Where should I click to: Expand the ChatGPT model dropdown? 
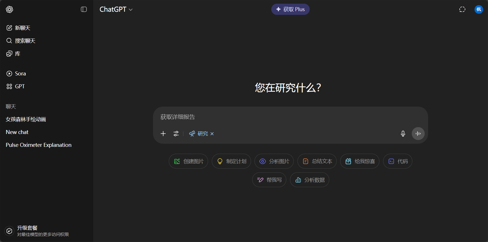tap(116, 9)
